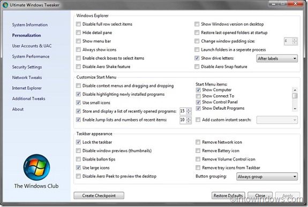The image size is (308, 207).
Task: Tick Disable Aero Shake feature
Action: click(x=78, y=67)
